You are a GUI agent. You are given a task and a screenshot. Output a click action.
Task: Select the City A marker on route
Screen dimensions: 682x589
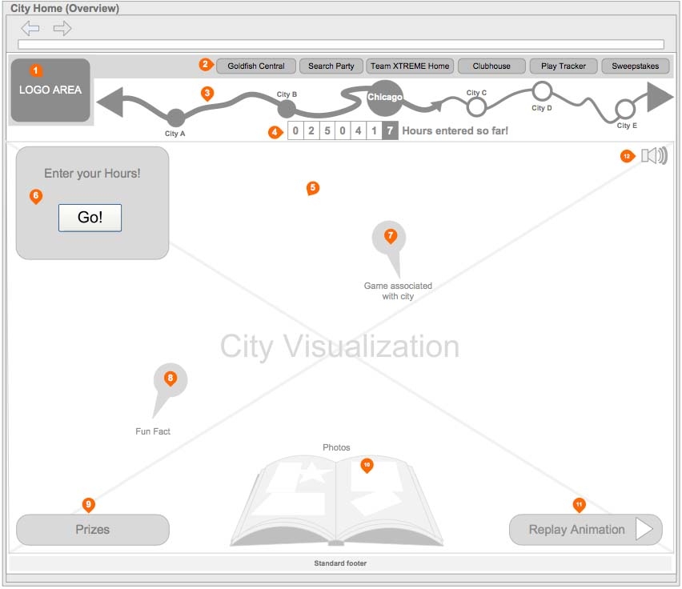[x=176, y=118]
